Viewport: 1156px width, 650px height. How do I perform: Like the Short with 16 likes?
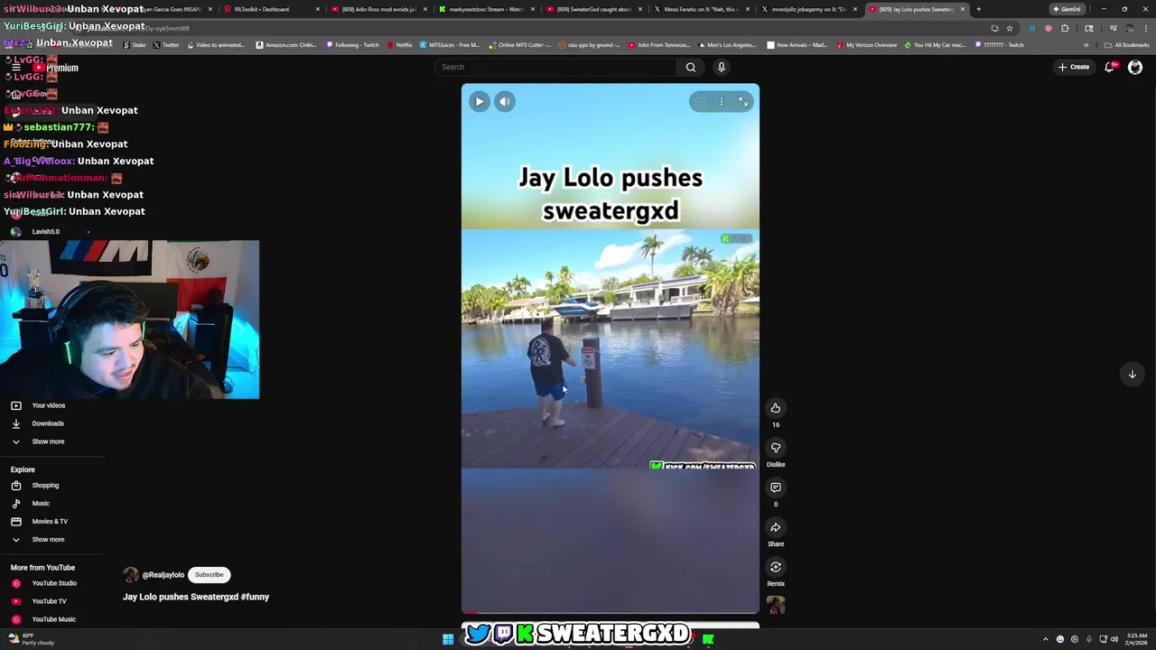click(x=775, y=408)
